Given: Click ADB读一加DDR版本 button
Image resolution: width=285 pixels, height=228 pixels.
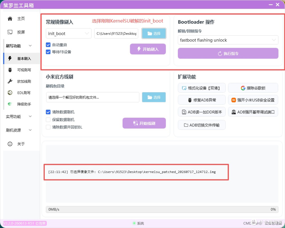Looking at the screenshot, I should pos(202,112).
